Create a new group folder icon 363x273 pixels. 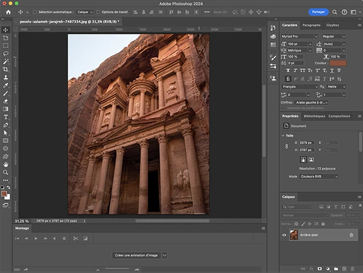pyautogui.click(x=336, y=269)
